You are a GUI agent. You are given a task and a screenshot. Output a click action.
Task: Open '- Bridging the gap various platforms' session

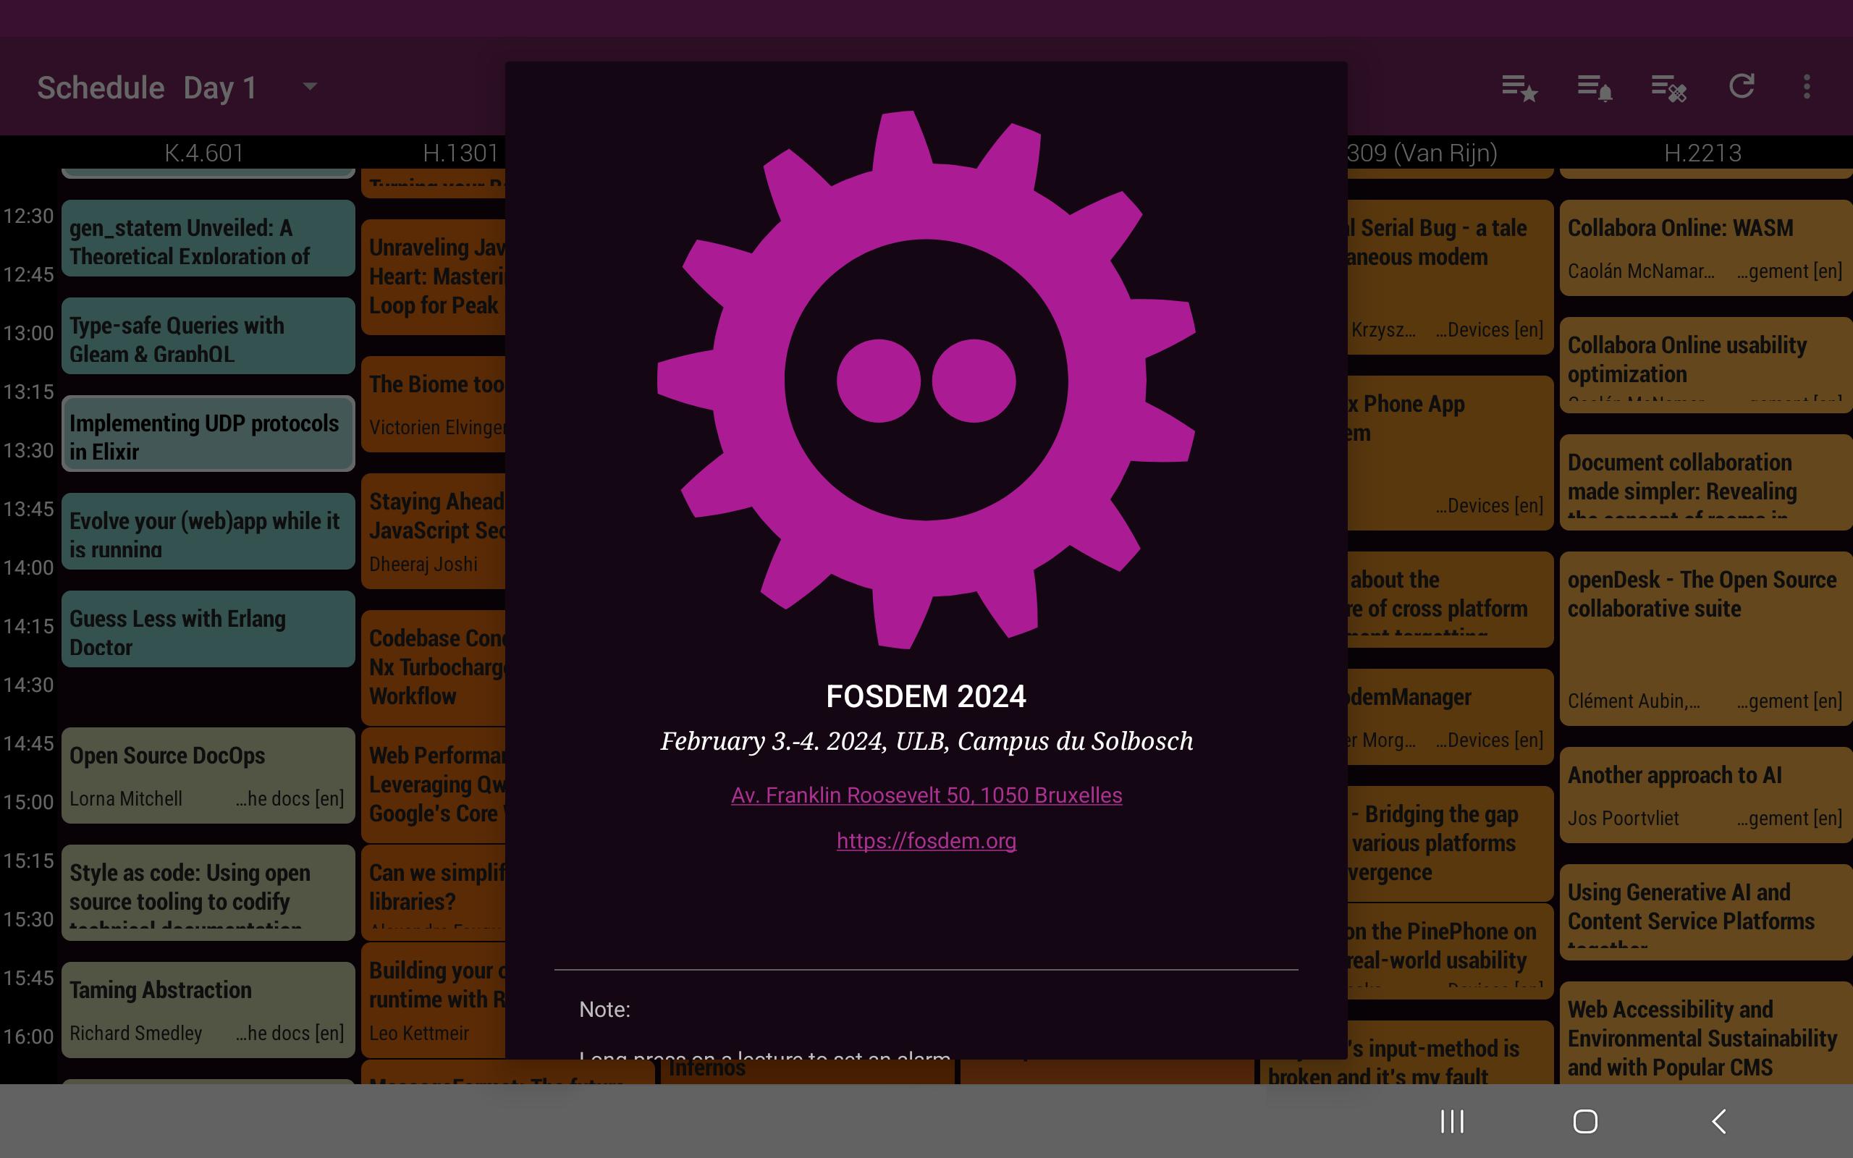tap(1451, 843)
